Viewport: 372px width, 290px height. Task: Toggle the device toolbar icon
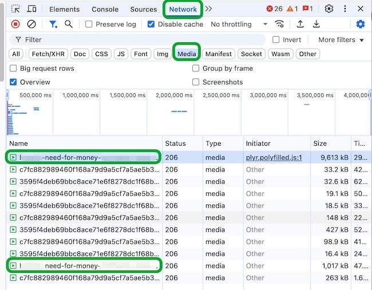(x=32, y=9)
